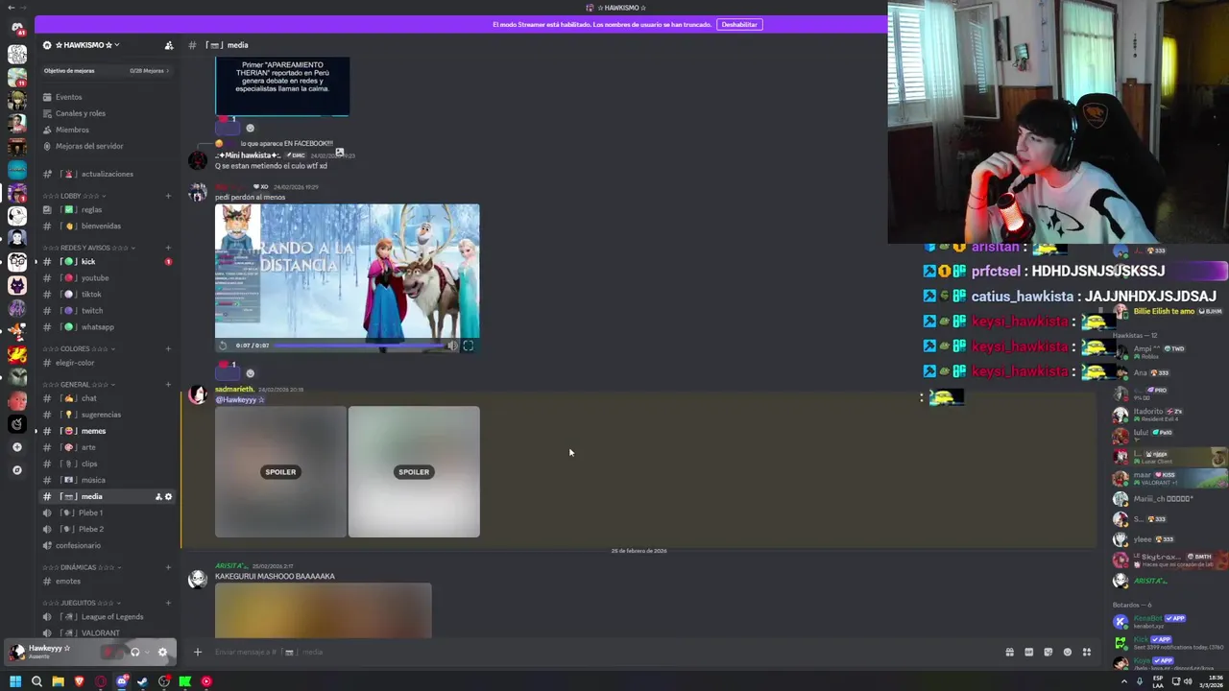Collapse the GENERAL category
The image size is (1229, 691).
[79, 384]
